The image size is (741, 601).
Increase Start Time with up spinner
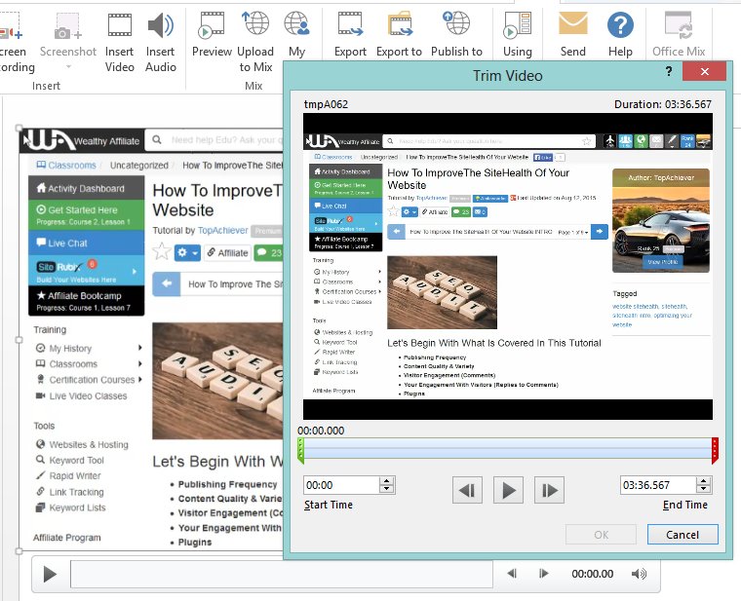[387, 480]
